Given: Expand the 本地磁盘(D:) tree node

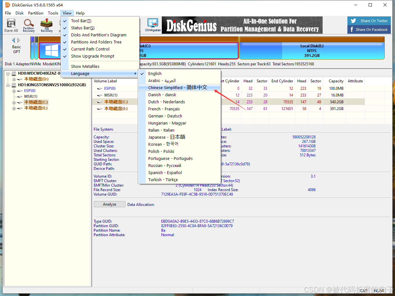Looking at the screenshot, I should tap(14, 79).
